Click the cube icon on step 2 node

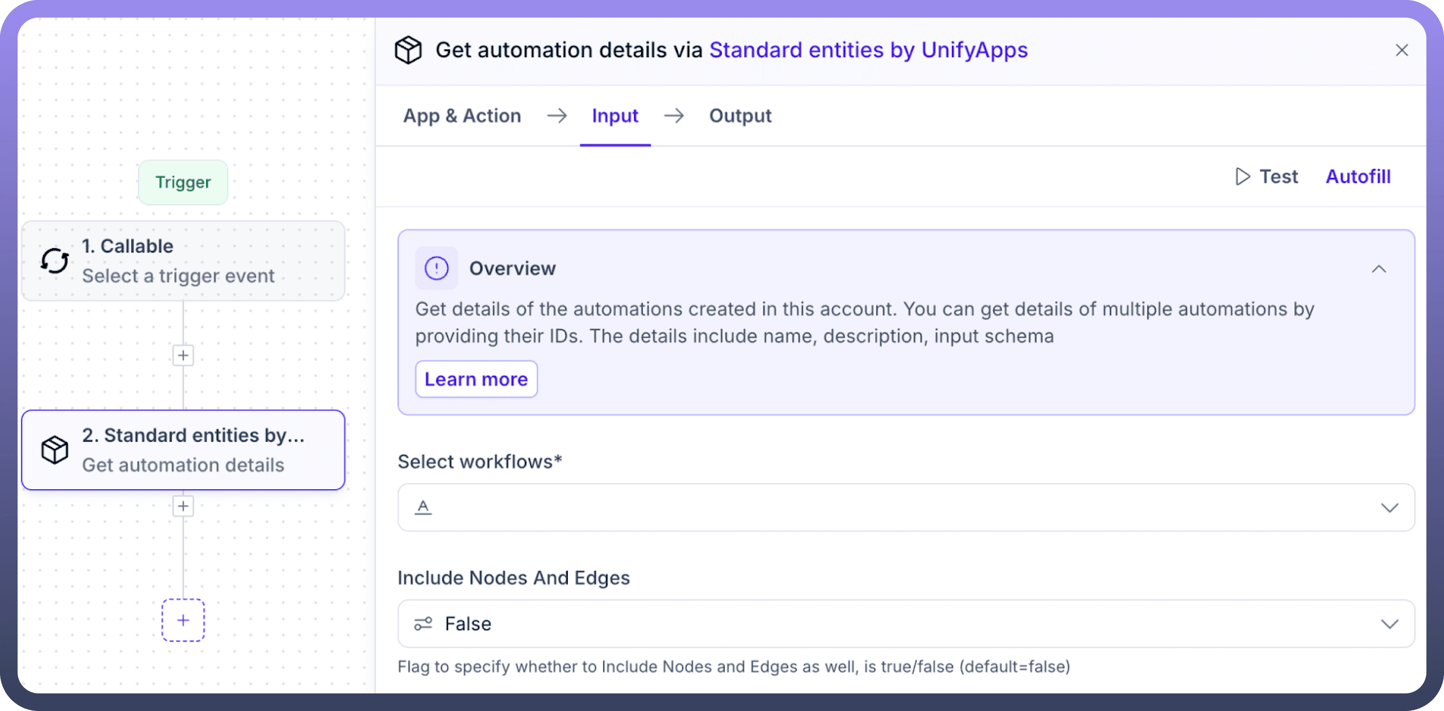click(x=55, y=450)
